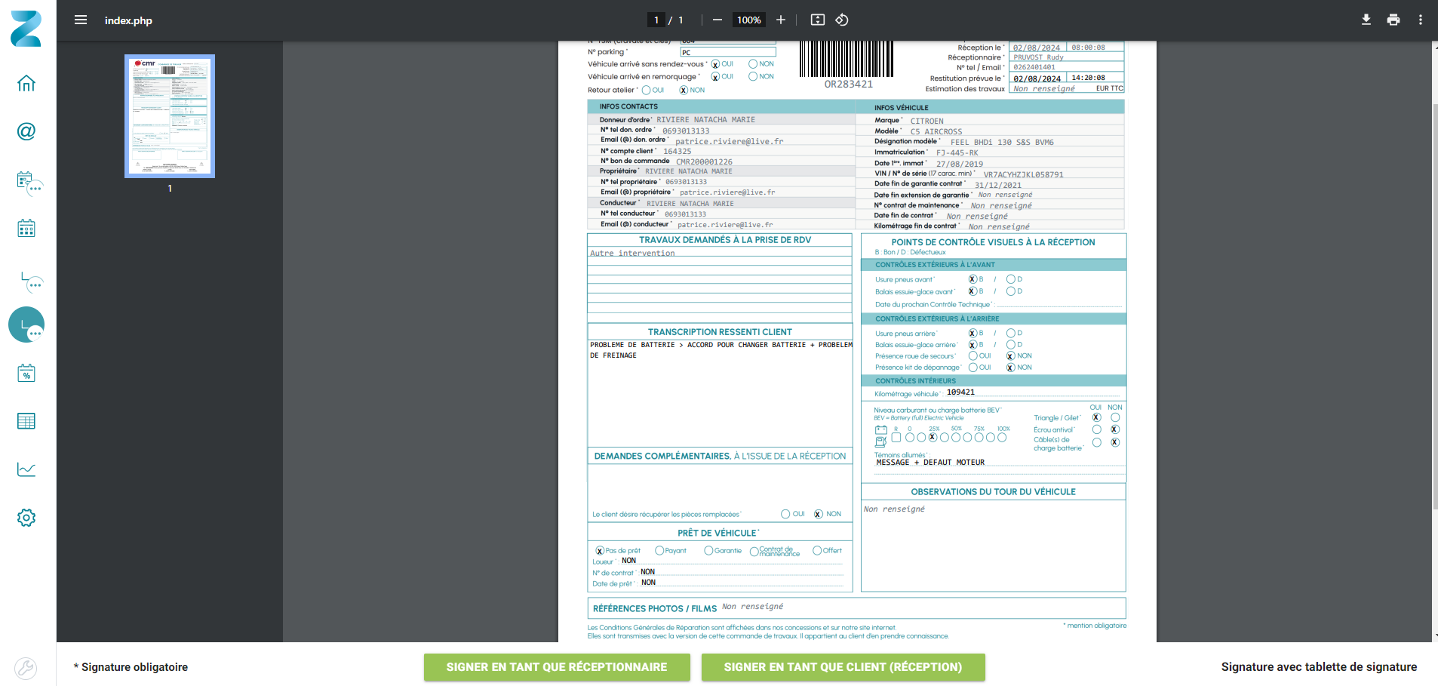
Task: Click Autre intervention work line
Action: pyautogui.click(x=632, y=253)
